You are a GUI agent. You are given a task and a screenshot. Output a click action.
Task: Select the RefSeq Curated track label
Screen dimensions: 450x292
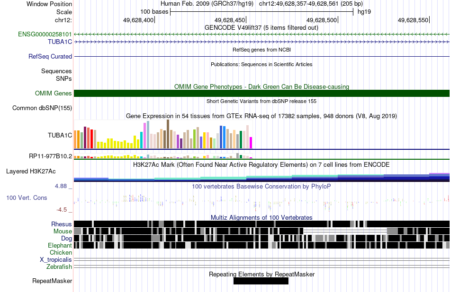(x=50, y=56)
